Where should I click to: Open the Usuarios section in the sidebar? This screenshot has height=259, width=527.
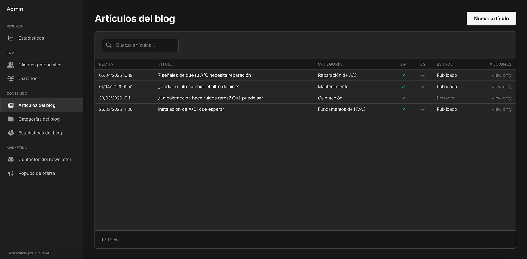(28, 78)
